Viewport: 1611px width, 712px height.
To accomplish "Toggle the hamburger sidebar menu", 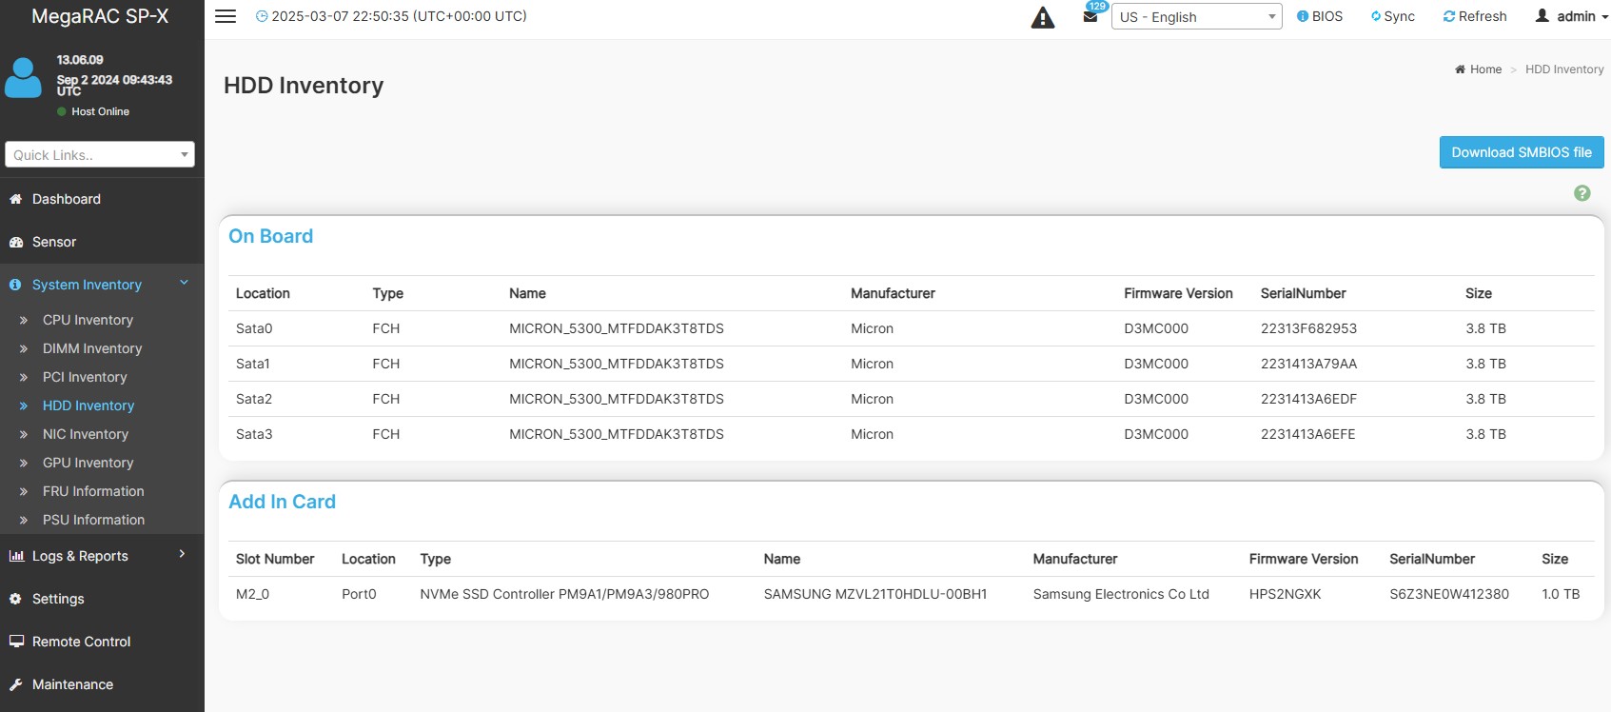I will click(226, 16).
